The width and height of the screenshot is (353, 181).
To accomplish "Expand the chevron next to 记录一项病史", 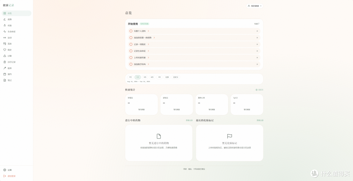I will click(x=148, y=44).
